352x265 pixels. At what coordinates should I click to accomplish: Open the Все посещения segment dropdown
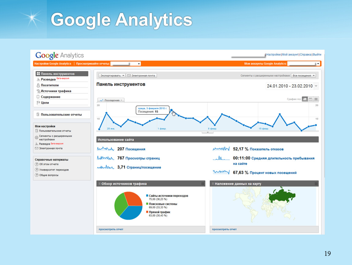pyautogui.click(x=304, y=75)
